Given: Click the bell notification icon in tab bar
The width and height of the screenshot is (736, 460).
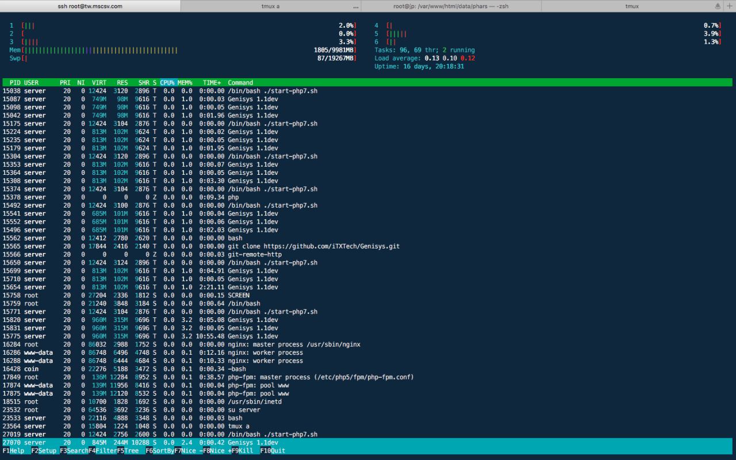Looking at the screenshot, I should click(718, 6).
